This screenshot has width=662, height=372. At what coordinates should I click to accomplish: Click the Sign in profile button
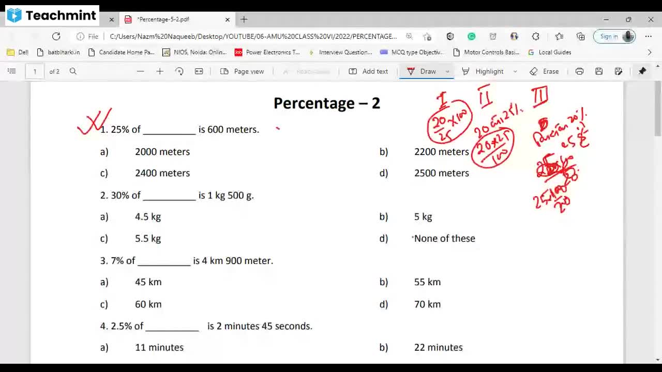pos(614,36)
